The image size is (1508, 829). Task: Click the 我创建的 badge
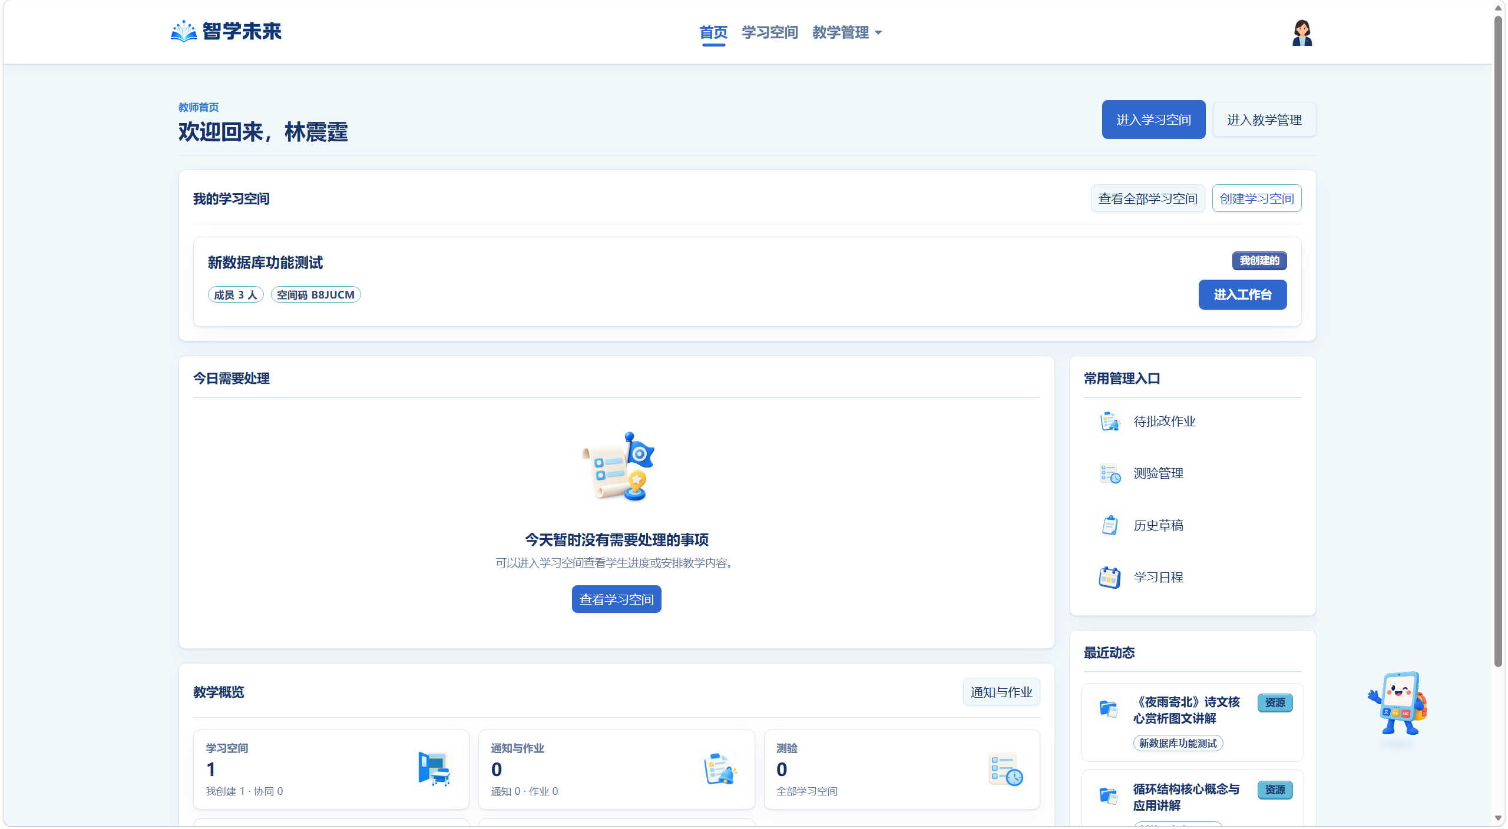click(x=1259, y=260)
